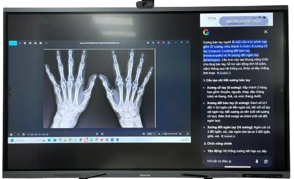Click the red-bordered app icon on the taskbar
Image resolution: width=294 pixels, height=179 pixels.
86,140
